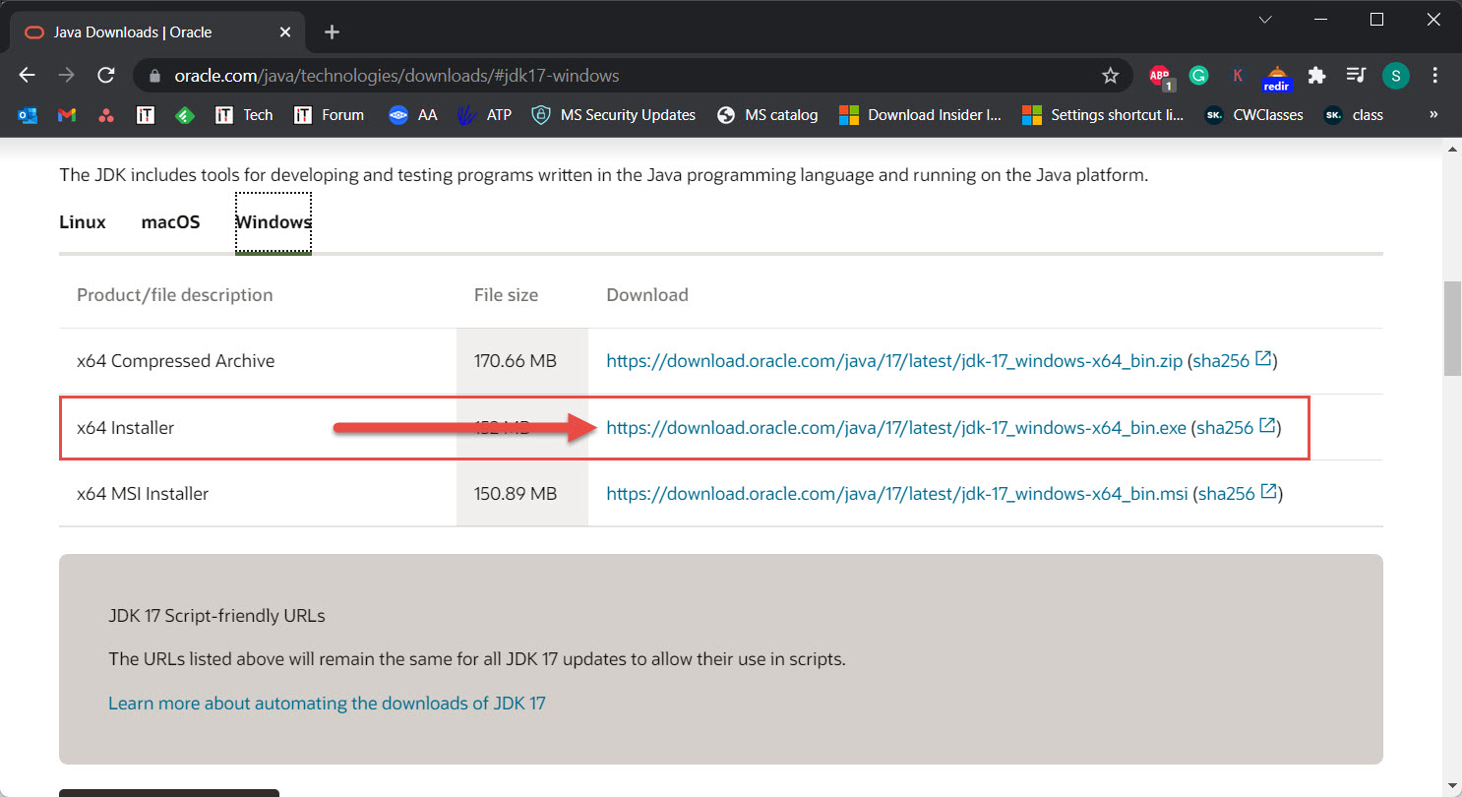Expand the hidden bookmarks overflow chevron
The height and width of the screenshot is (797, 1462).
pos(1432,115)
